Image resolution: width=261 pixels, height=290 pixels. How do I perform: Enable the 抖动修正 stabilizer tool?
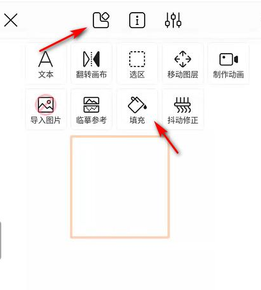[183, 109]
